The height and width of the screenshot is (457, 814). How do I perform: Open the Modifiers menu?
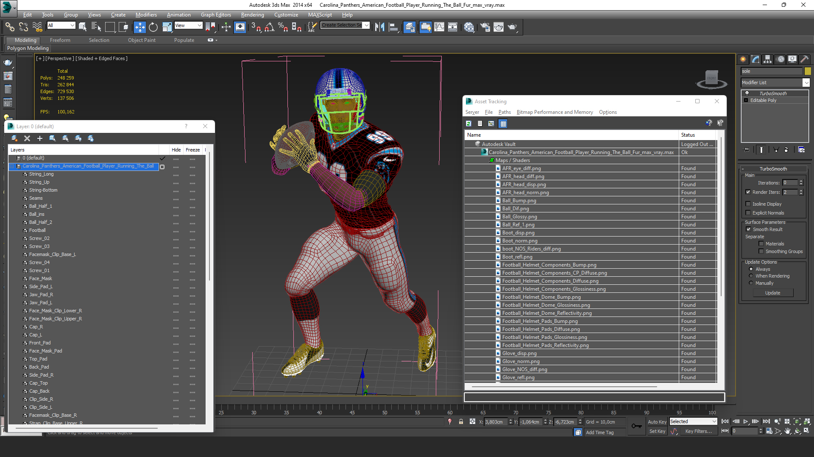(x=146, y=15)
